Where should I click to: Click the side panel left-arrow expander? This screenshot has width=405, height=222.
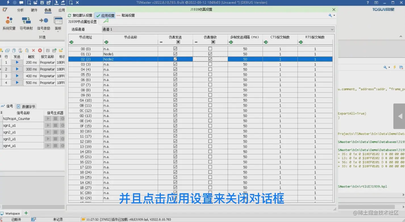coord(400,116)
